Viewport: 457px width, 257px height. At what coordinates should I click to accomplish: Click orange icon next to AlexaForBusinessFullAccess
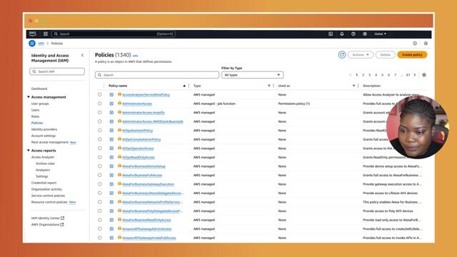pyautogui.click(x=119, y=175)
